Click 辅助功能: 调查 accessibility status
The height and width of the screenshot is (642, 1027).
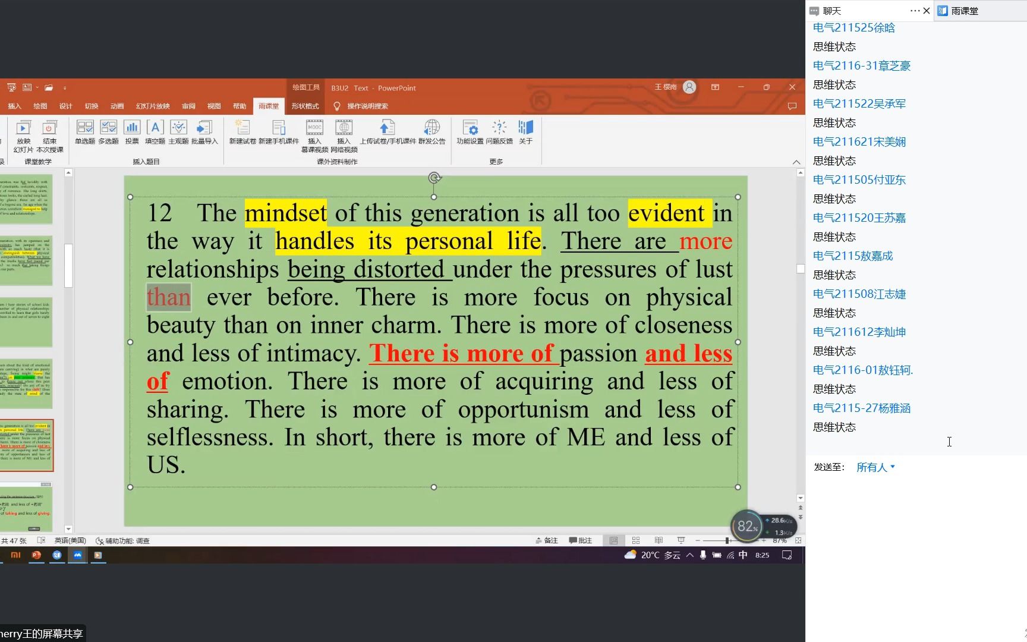tap(122, 540)
